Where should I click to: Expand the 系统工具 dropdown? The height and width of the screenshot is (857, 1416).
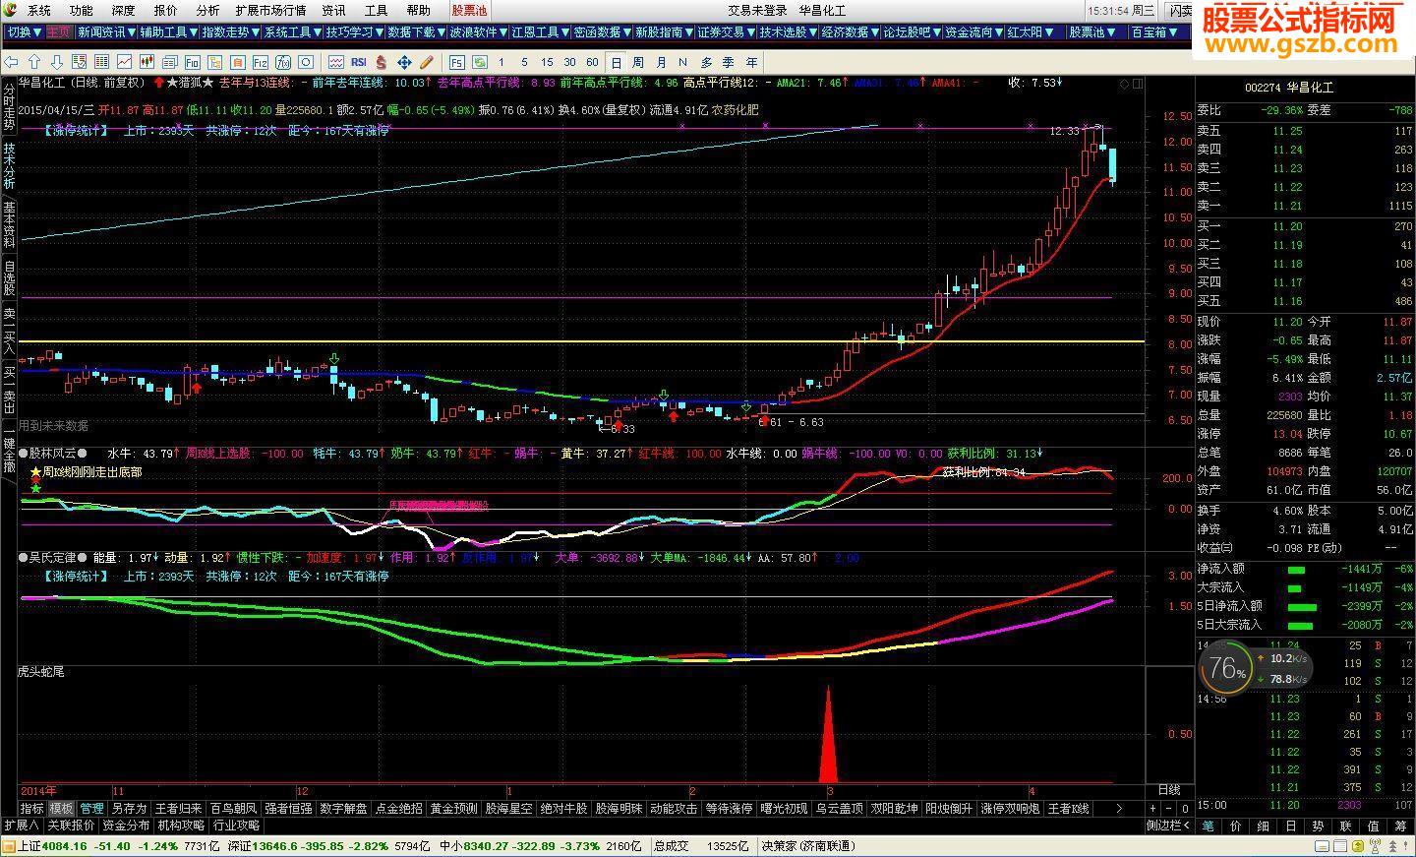[x=292, y=31]
